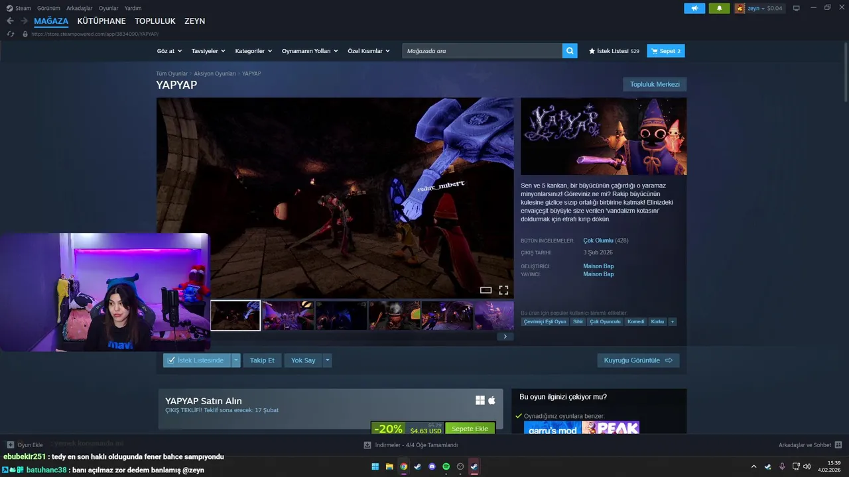Screen dimensions: 849x477
Task: Open Spotify from the taskbar
Action: [446, 466]
